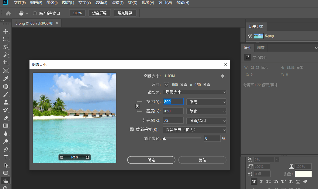Screen dimensions: 318x189
Task: Click the 复位 button
Action: click(202, 160)
